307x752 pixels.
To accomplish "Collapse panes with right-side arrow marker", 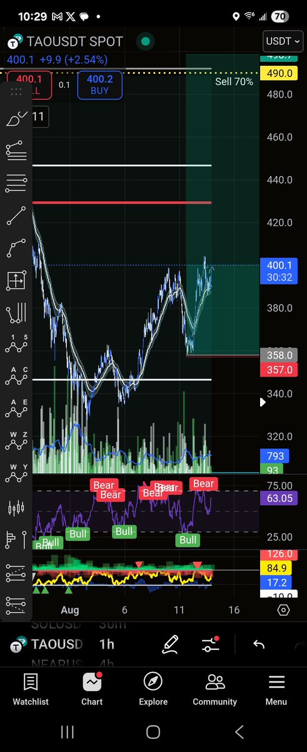I will [263, 403].
